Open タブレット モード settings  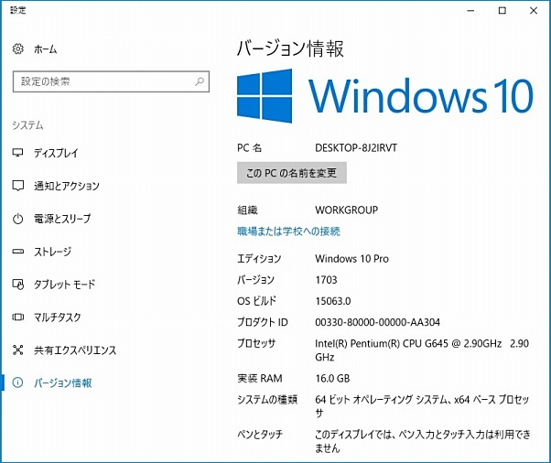tap(64, 285)
